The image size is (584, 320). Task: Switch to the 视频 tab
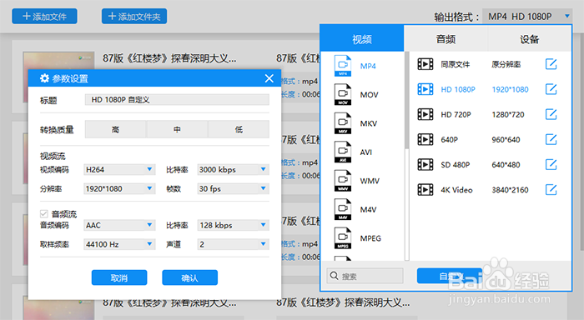point(361,38)
